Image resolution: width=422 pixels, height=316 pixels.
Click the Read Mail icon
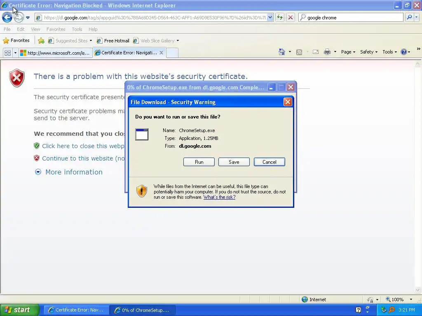[x=316, y=52]
